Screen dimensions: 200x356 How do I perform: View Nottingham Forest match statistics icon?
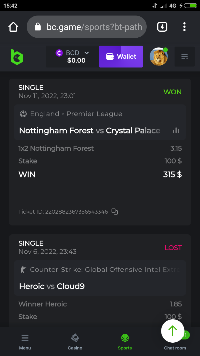(176, 131)
